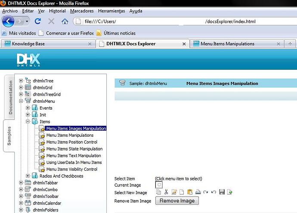Collapse the dhtmlxMenu node
This screenshot has height=213, width=297.
point(21,101)
